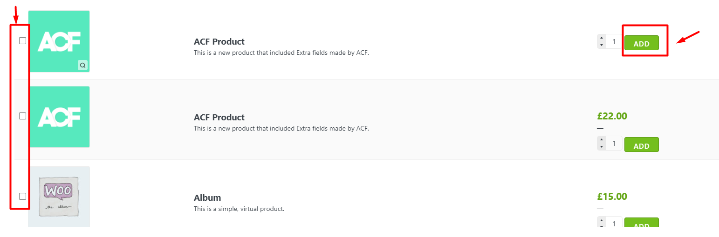Click the Woo Album cover thumbnail
The image size is (719, 237).
pyautogui.click(x=59, y=197)
